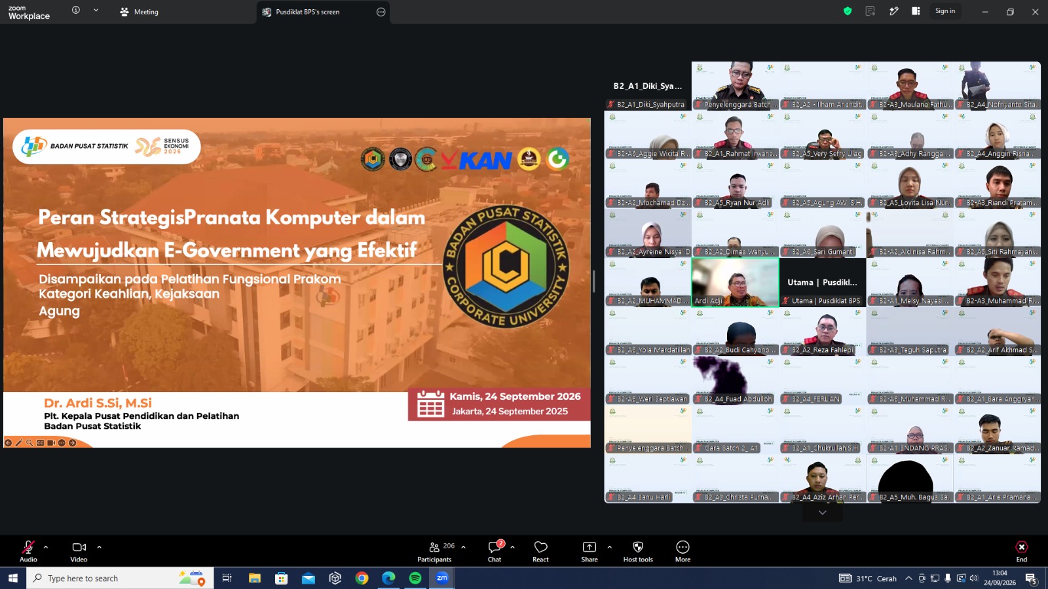Image resolution: width=1048 pixels, height=589 pixels.
Task: Open the transcript/captions icon in title bar
Action: (x=870, y=11)
